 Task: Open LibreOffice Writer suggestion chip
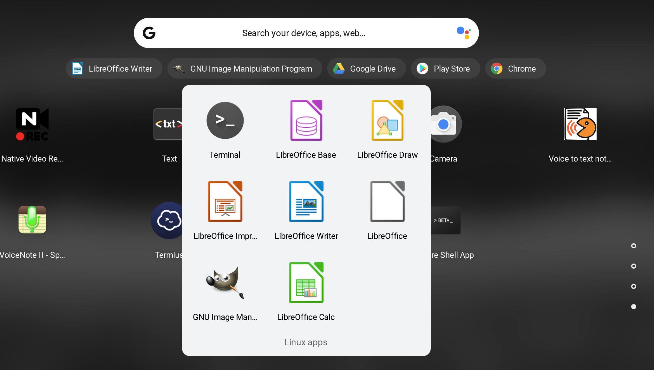pyautogui.click(x=114, y=68)
